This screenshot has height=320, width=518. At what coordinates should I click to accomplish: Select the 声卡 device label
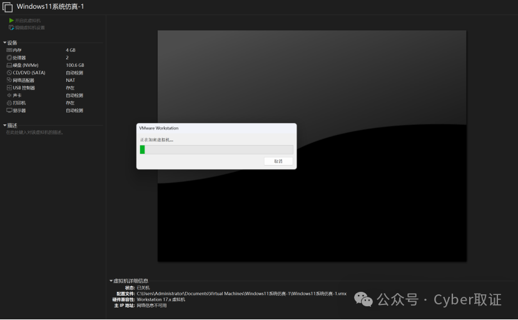click(x=17, y=96)
